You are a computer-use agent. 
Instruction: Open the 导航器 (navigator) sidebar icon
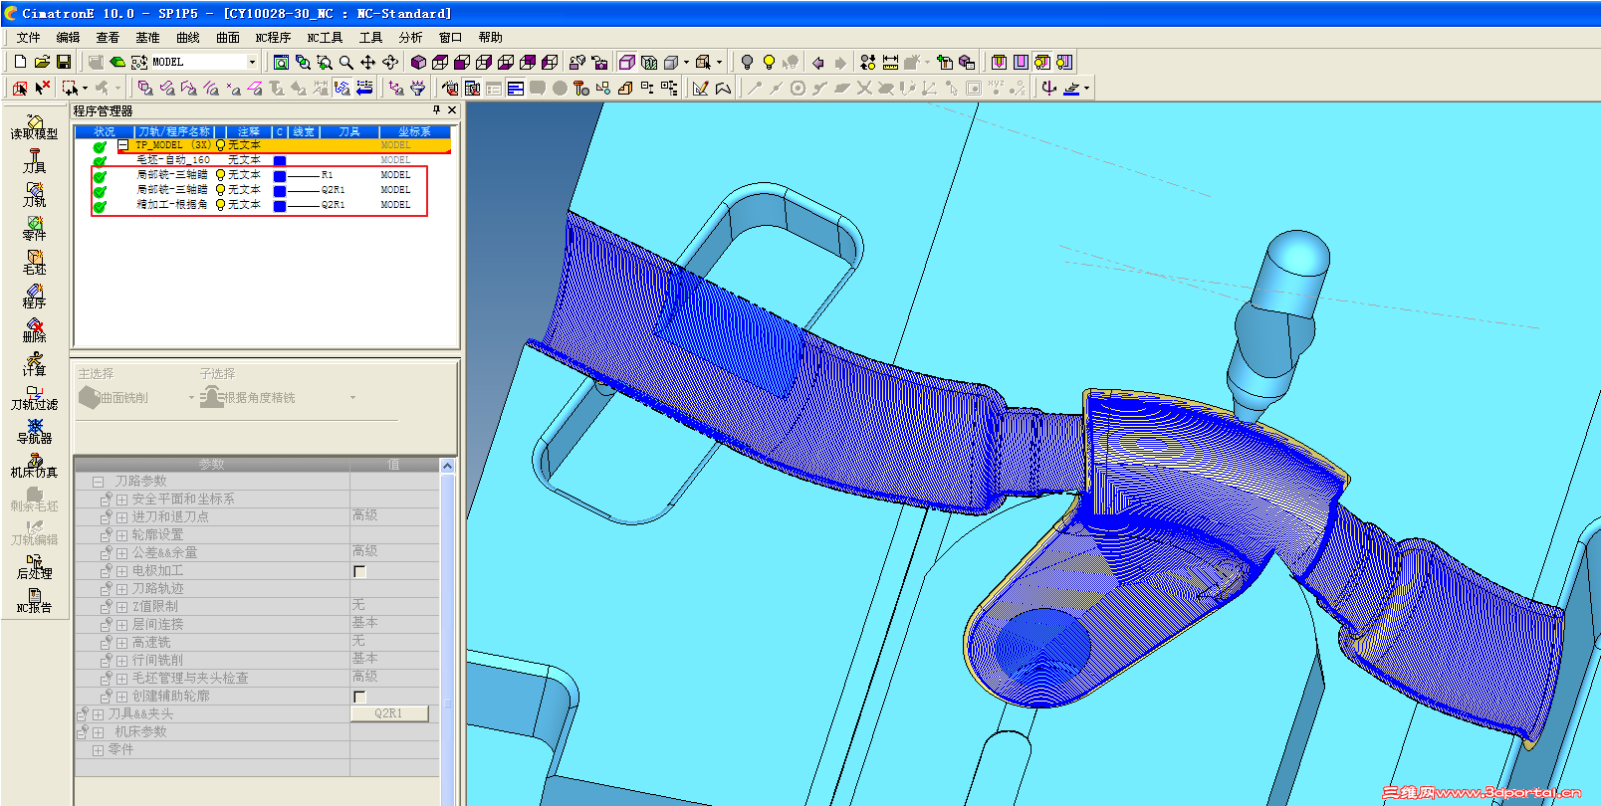tap(34, 431)
